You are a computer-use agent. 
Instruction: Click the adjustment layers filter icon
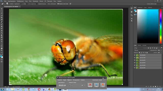click(x=151, y=48)
